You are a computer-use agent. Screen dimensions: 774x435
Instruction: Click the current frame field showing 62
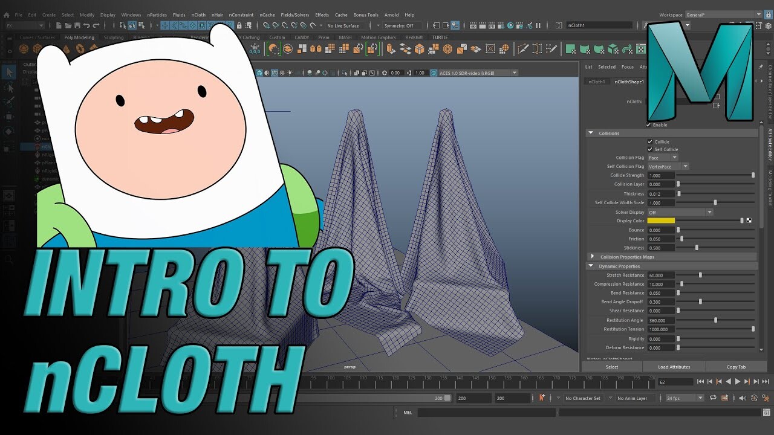click(675, 382)
